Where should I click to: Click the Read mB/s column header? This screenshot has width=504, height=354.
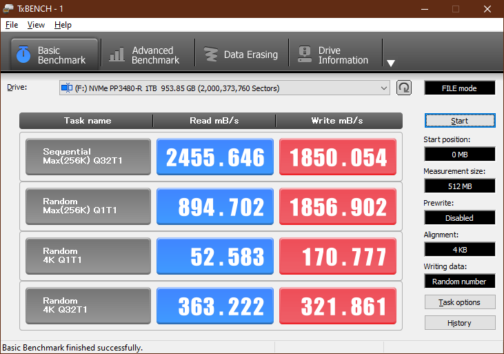point(214,121)
